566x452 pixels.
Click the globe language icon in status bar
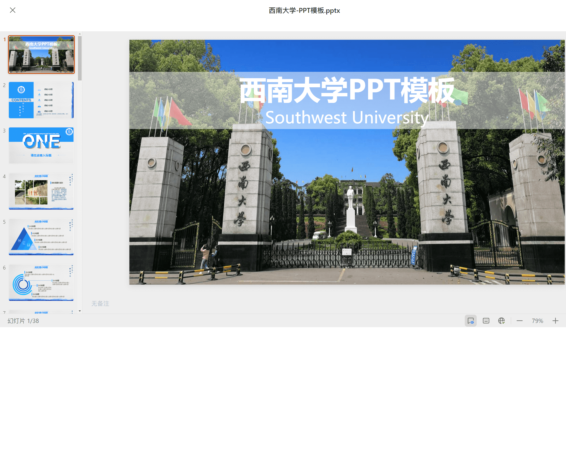point(501,321)
